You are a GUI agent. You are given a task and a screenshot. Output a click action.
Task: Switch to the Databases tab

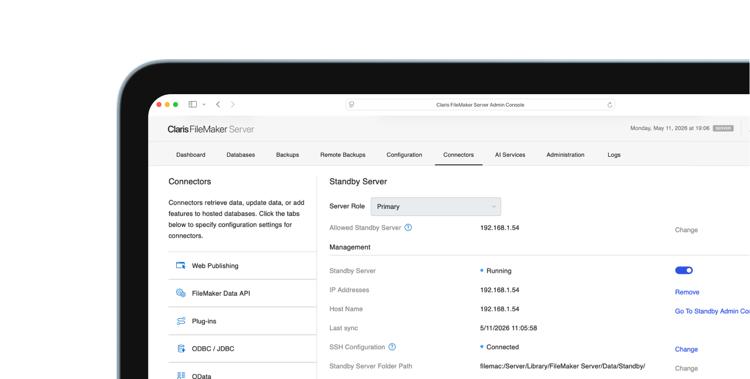(x=240, y=155)
